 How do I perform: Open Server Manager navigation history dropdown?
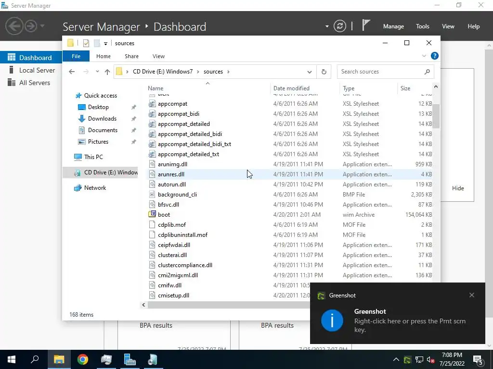42,26
